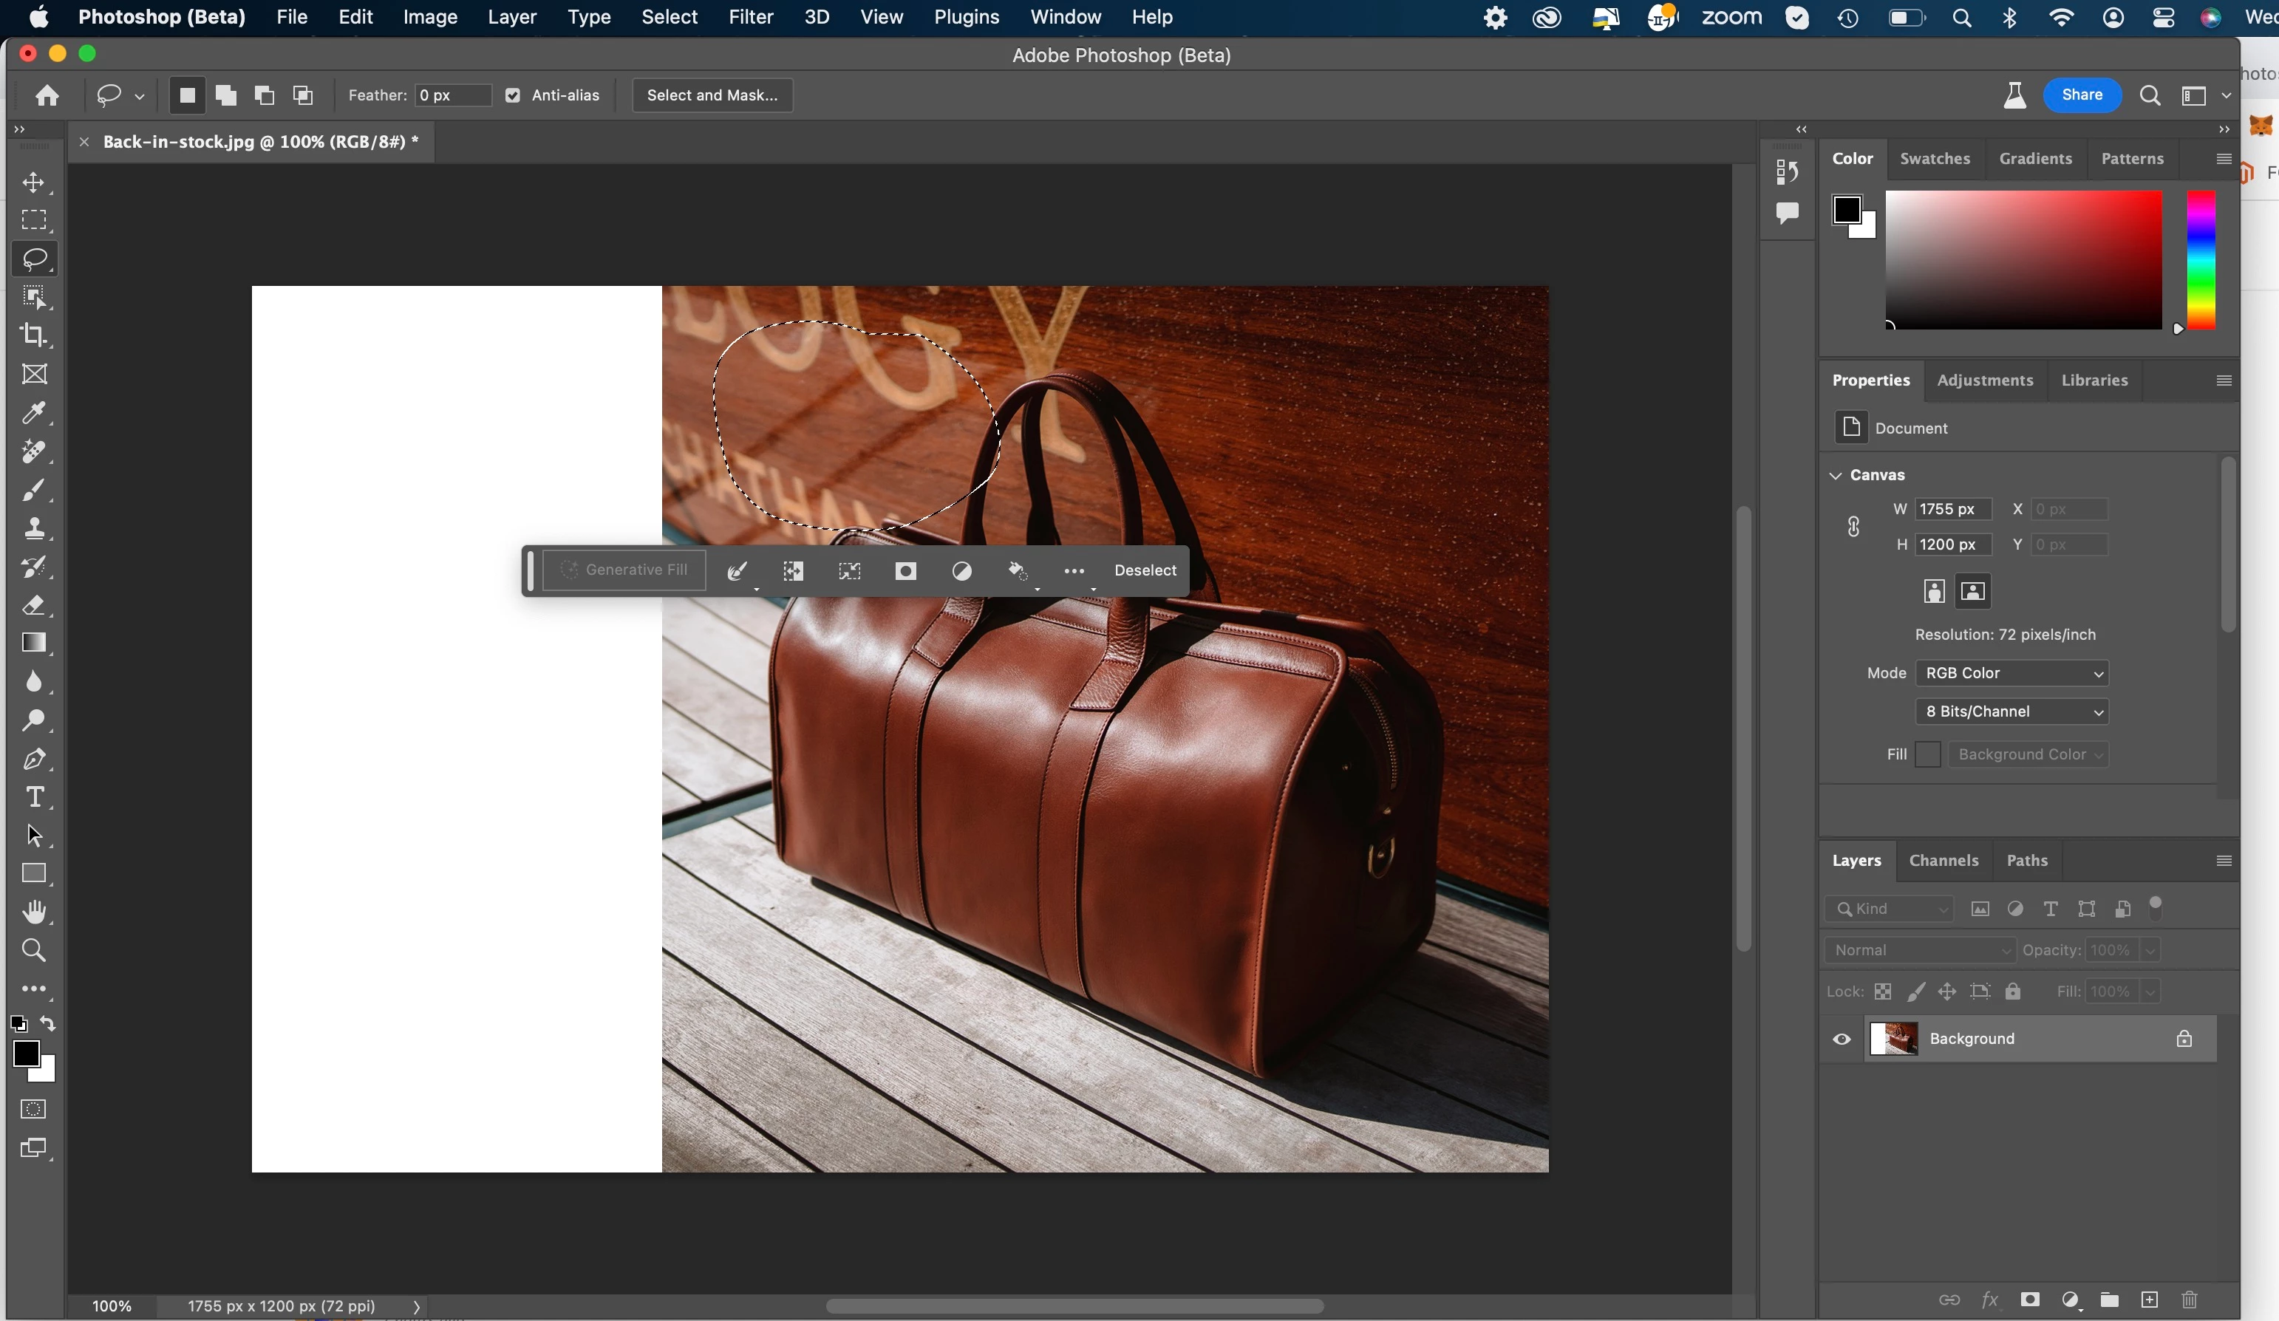
Task: Open the Filter menu
Action: click(x=750, y=17)
